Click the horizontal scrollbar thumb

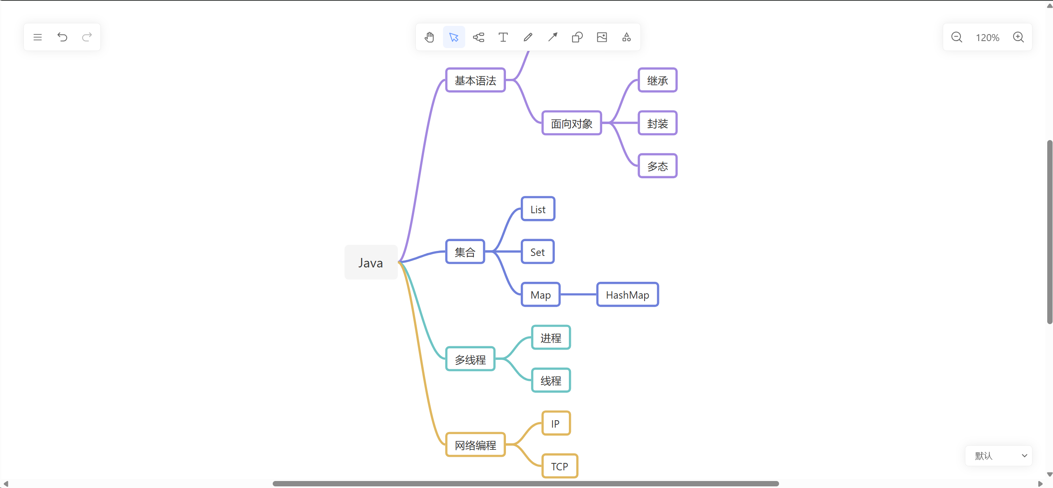(525, 483)
